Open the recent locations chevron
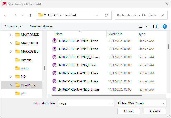The width and height of the screenshot is (171, 118). click(x=23, y=15)
